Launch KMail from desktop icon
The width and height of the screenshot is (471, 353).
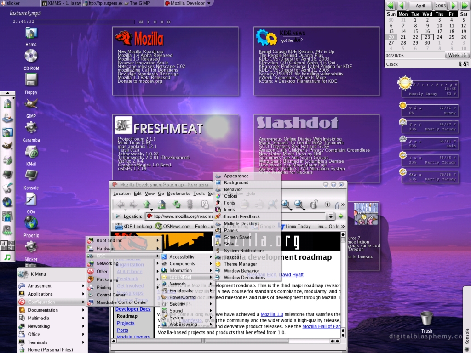(x=31, y=152)
